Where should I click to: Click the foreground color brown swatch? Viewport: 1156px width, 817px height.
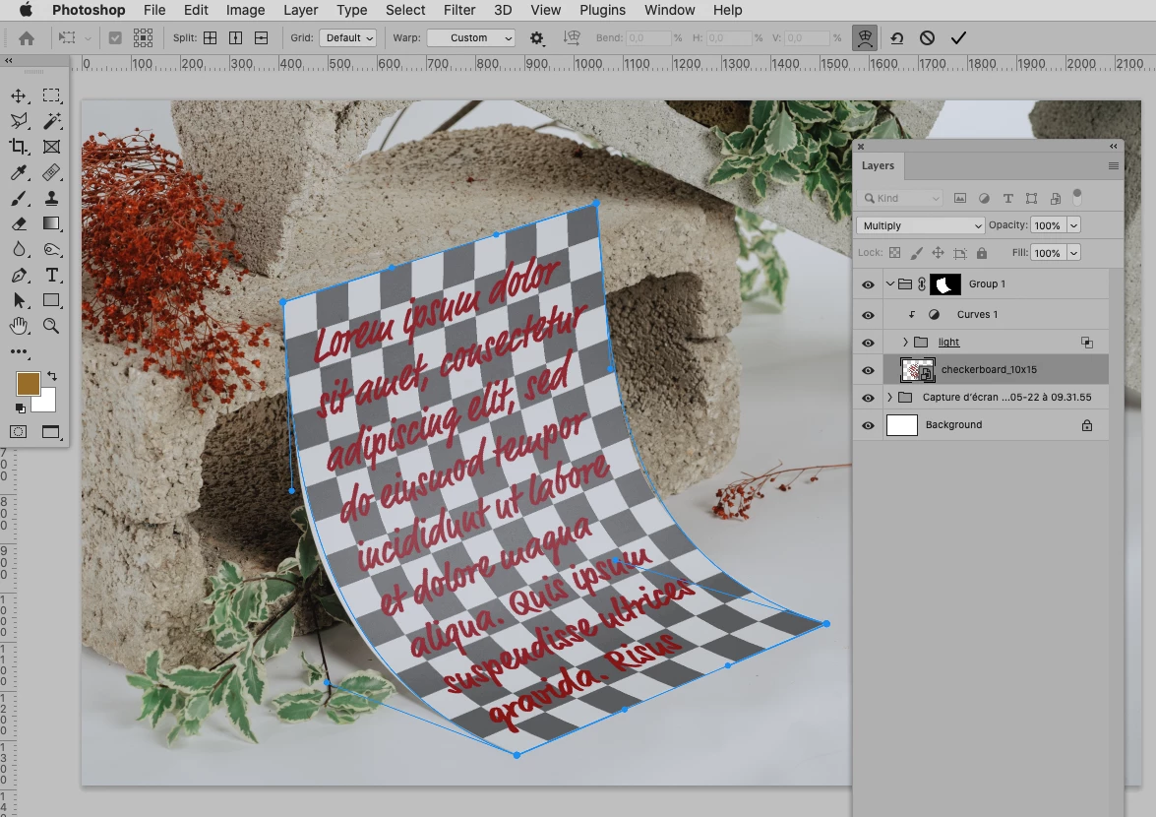click(x=28, y=384)
